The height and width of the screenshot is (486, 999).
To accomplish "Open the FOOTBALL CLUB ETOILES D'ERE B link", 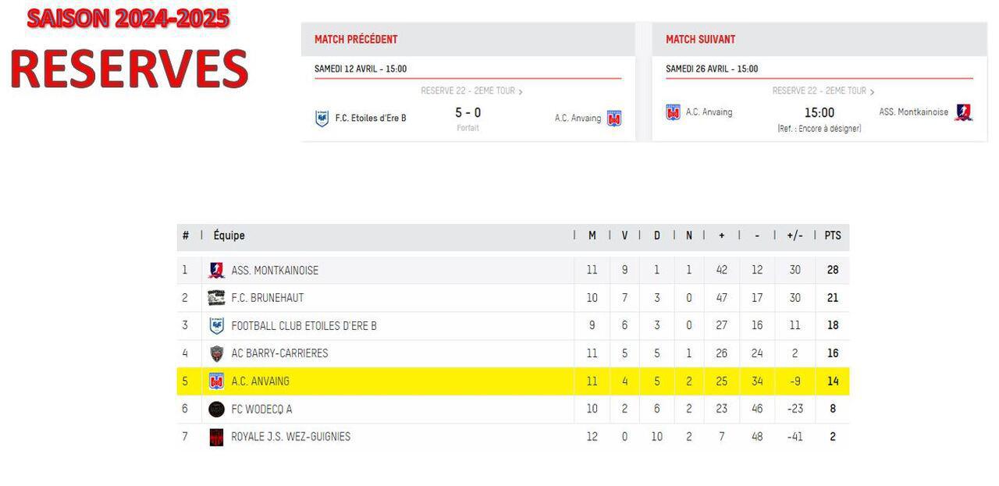I will (304, 326).
